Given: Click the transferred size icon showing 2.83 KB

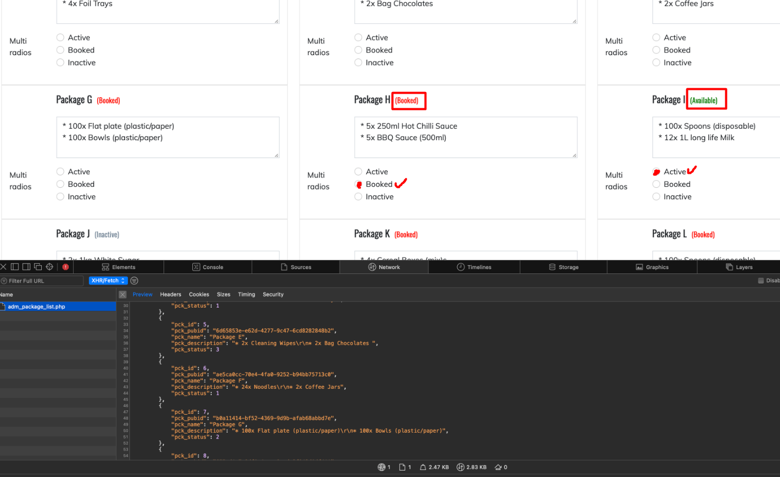Looking at the screenshot, I should tap(459, 467).
